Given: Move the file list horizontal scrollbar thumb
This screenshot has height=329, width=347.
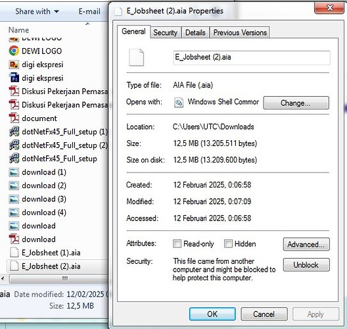Looking at the screenshot, I should point(59,278).
